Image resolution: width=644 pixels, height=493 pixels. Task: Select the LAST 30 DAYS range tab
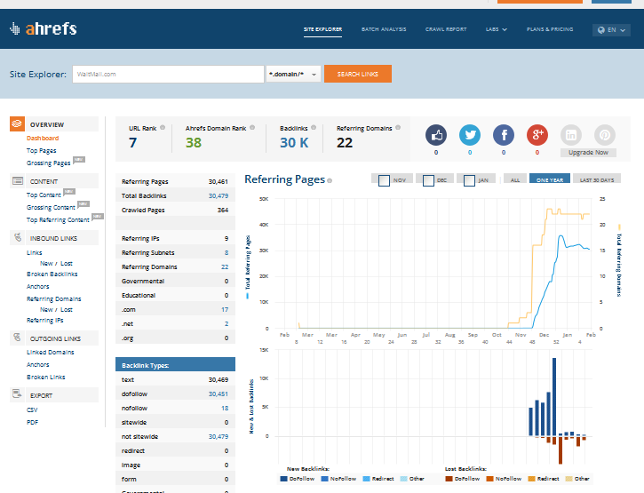point(597,179)
